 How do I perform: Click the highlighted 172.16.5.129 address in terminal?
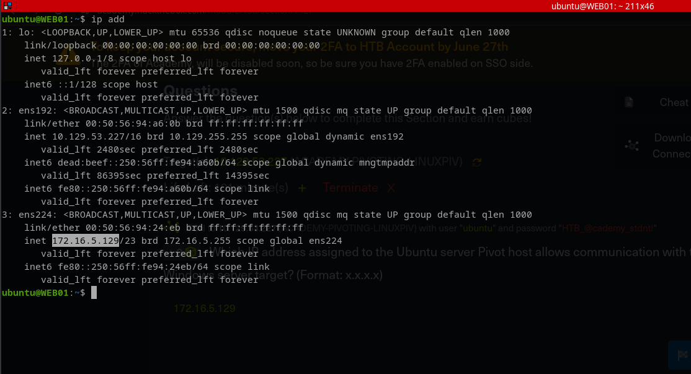(x=85, y=241)
